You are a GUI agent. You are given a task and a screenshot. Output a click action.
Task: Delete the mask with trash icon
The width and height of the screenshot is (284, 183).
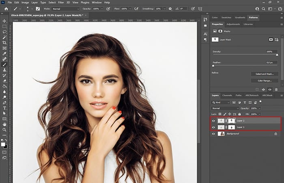coord(276,89)
